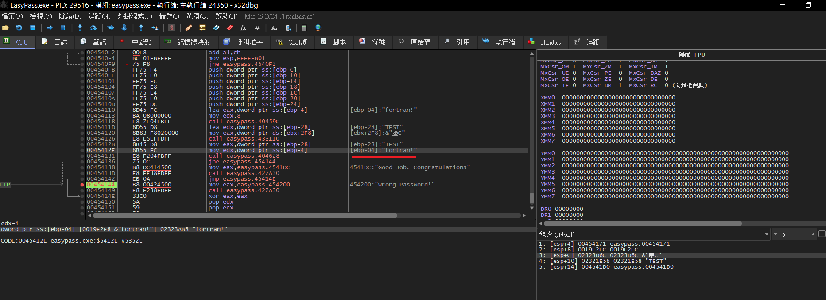Click the Scylla red S icon

tap(172, 28)
